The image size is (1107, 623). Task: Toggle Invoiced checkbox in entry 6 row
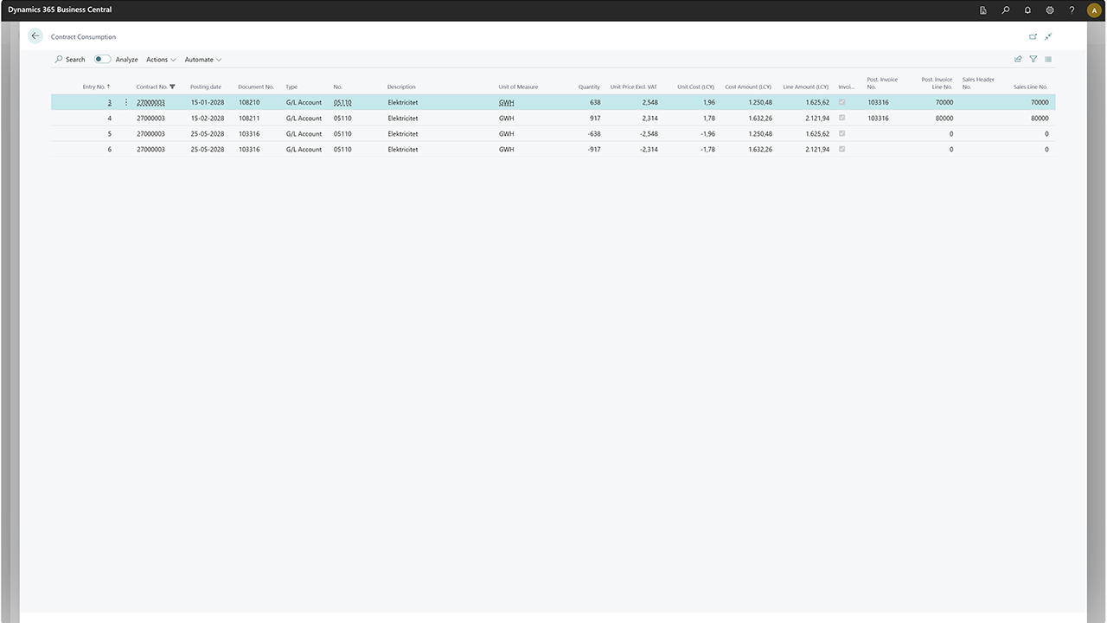click(x=842, y=149)
